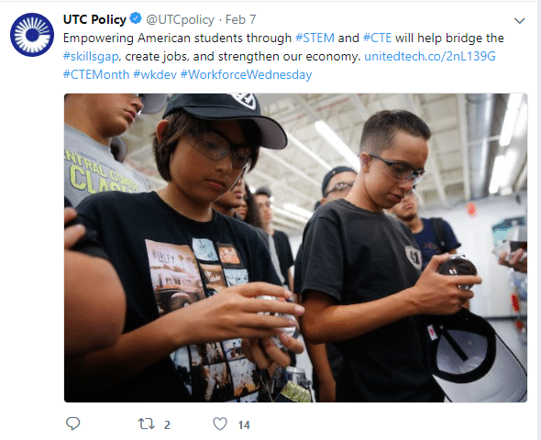Click the reply speech bubble icon

pos(72,423)
